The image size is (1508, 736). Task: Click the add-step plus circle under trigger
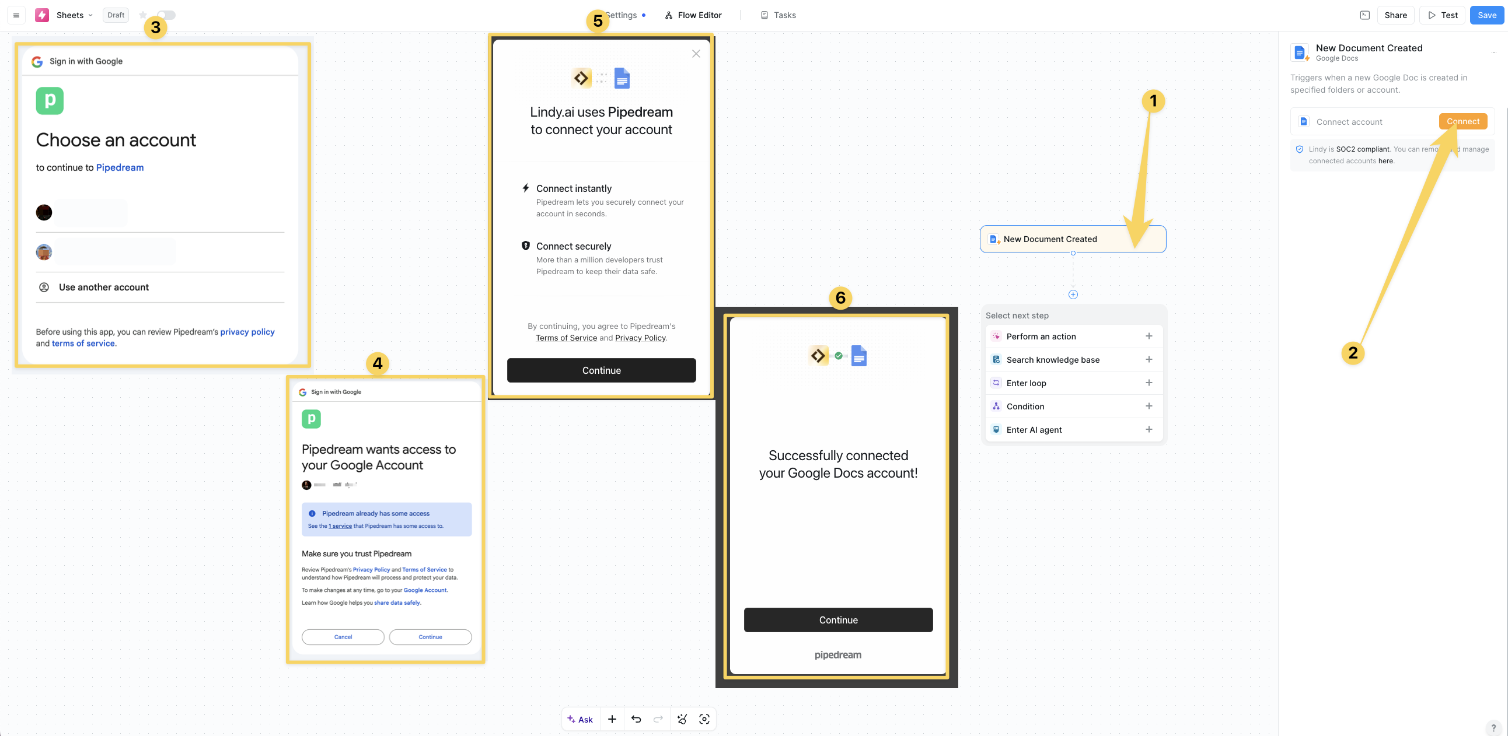coord(1073,295)
